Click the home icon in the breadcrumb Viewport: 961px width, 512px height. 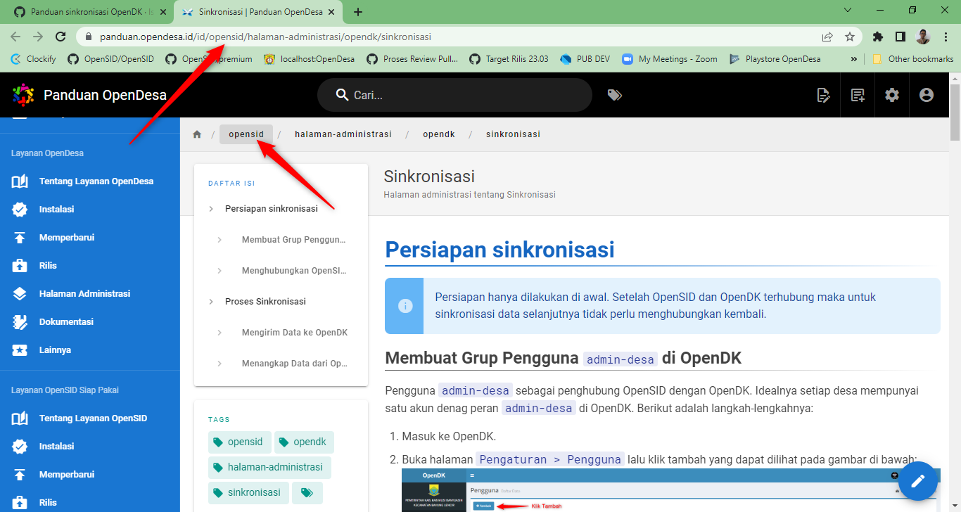click(x=197, y=134)
